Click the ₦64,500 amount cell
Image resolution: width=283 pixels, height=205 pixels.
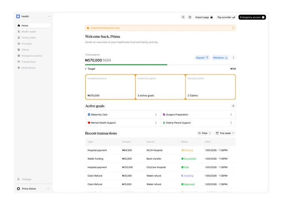[x=127, y=151]
